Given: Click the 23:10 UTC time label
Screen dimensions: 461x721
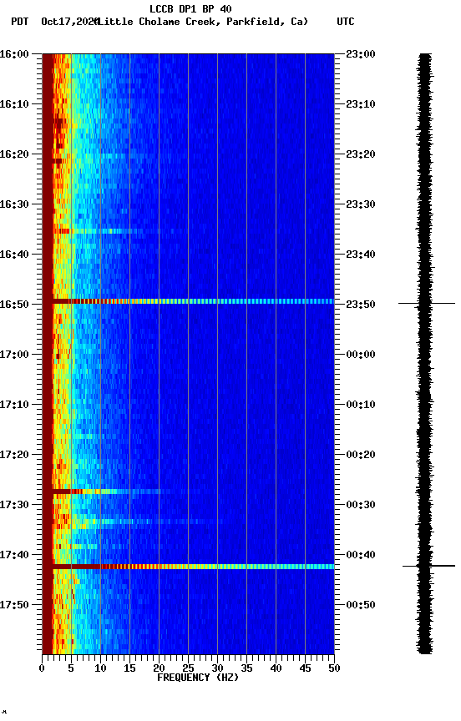Looking at the screenshot, I should coord(361,104).
